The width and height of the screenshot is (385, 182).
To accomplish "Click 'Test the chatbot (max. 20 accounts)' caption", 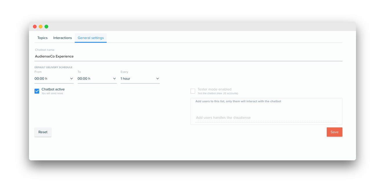I will pyautogui.click(x=218, y=93).
